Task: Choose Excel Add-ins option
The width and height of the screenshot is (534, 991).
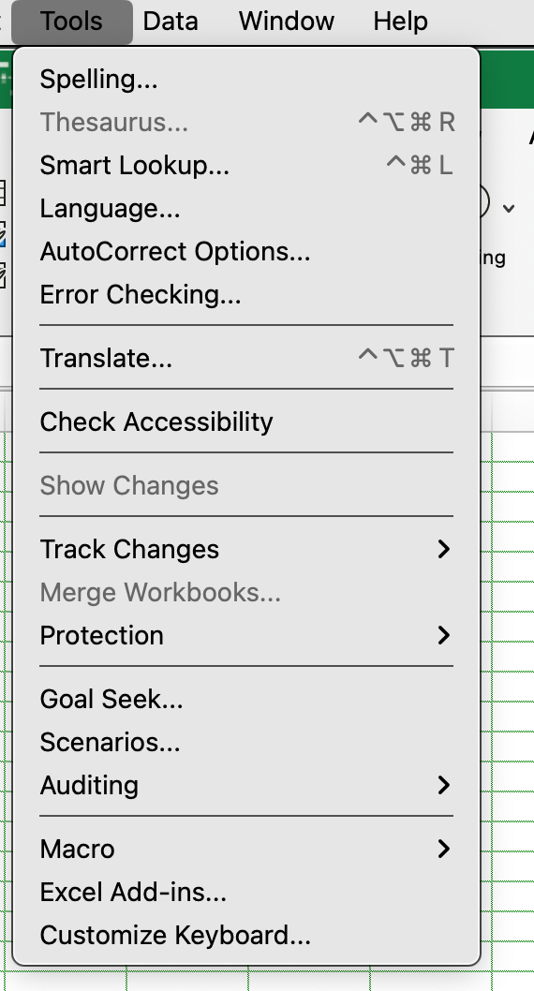Action: pyautogui.click(x=246, y=892)
